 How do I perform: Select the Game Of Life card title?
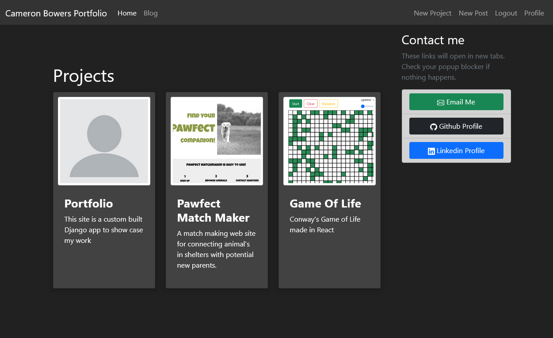[x=325, y=204]
